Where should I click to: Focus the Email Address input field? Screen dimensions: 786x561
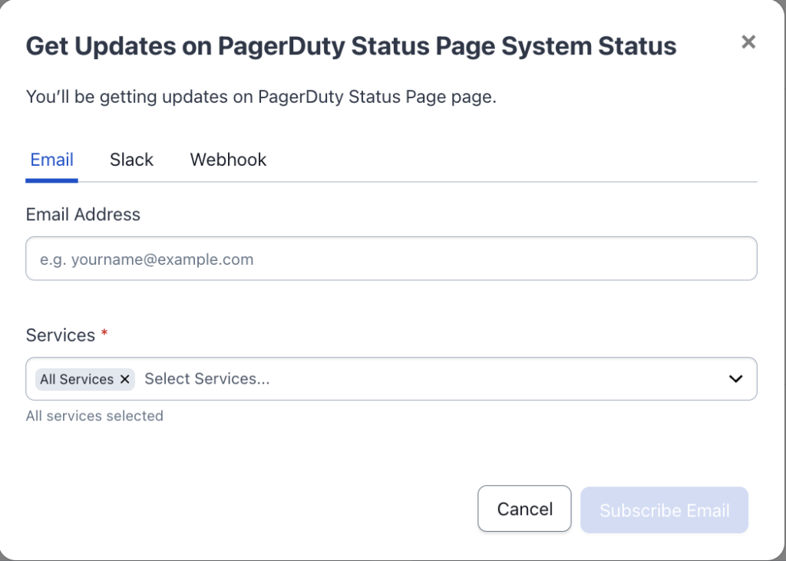coord(391,259)
